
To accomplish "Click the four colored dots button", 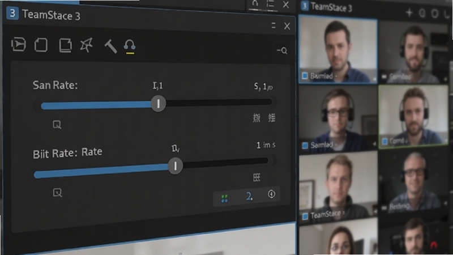I will pyautogui.click(x=224, y=198).
